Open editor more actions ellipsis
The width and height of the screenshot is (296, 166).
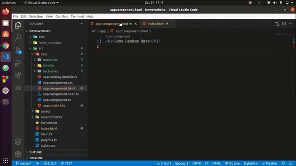(x=291, y=24)
